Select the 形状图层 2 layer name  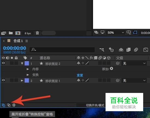click(x=53, y=64)
